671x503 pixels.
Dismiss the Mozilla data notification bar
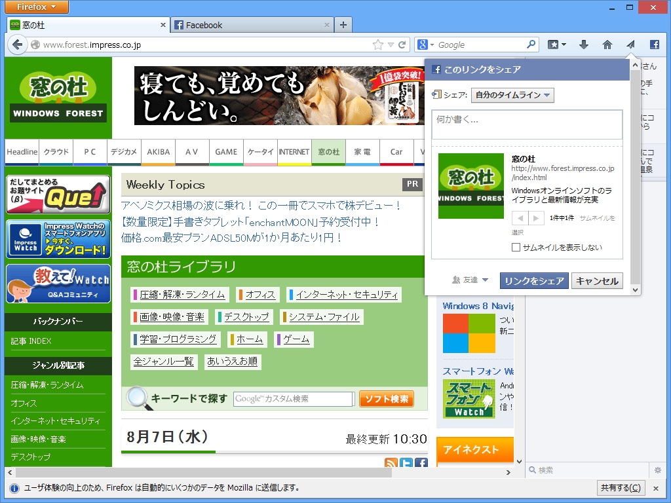click(655, 488)
